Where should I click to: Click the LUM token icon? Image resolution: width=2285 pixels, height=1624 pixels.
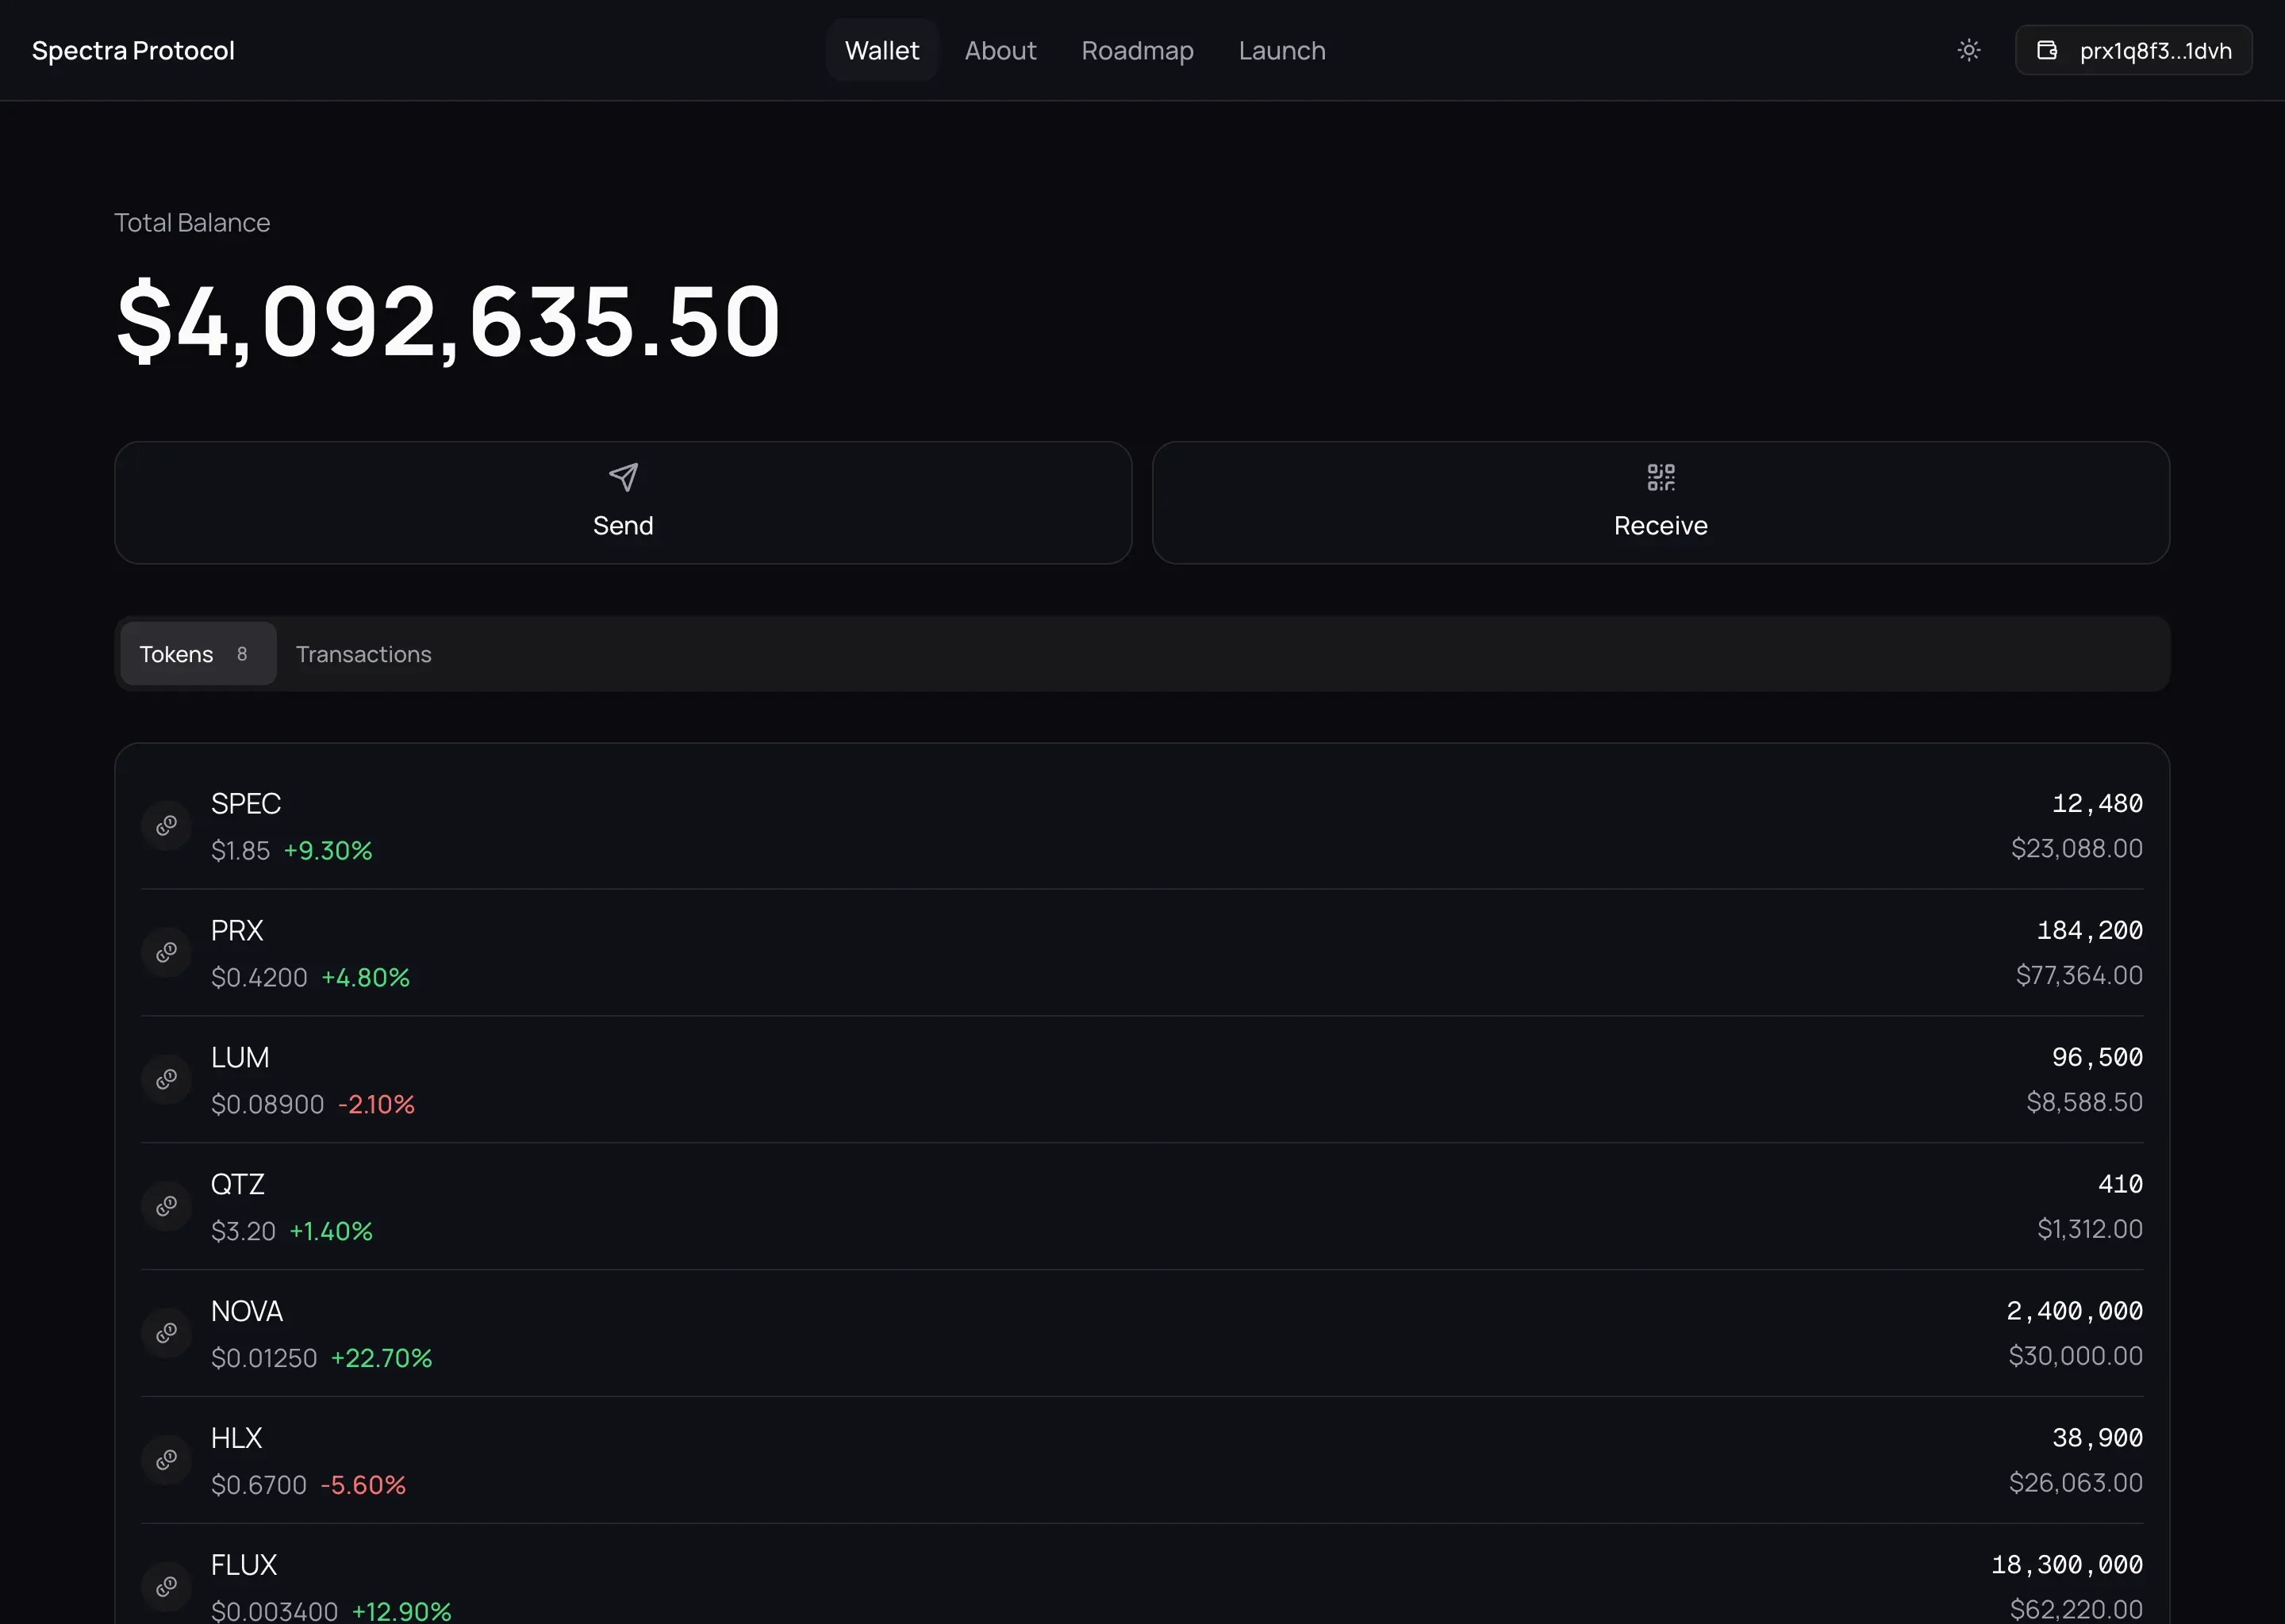point(166,1079)
